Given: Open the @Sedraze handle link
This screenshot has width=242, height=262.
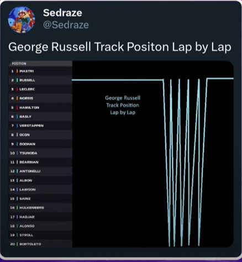Looking at the screenshot, I should (66, 25).
